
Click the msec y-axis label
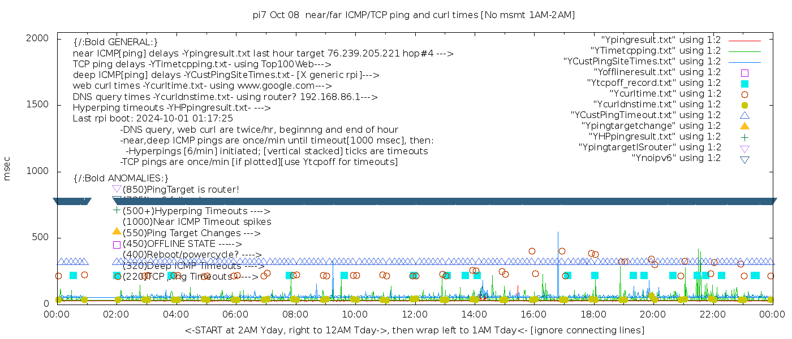pos(7,169)
